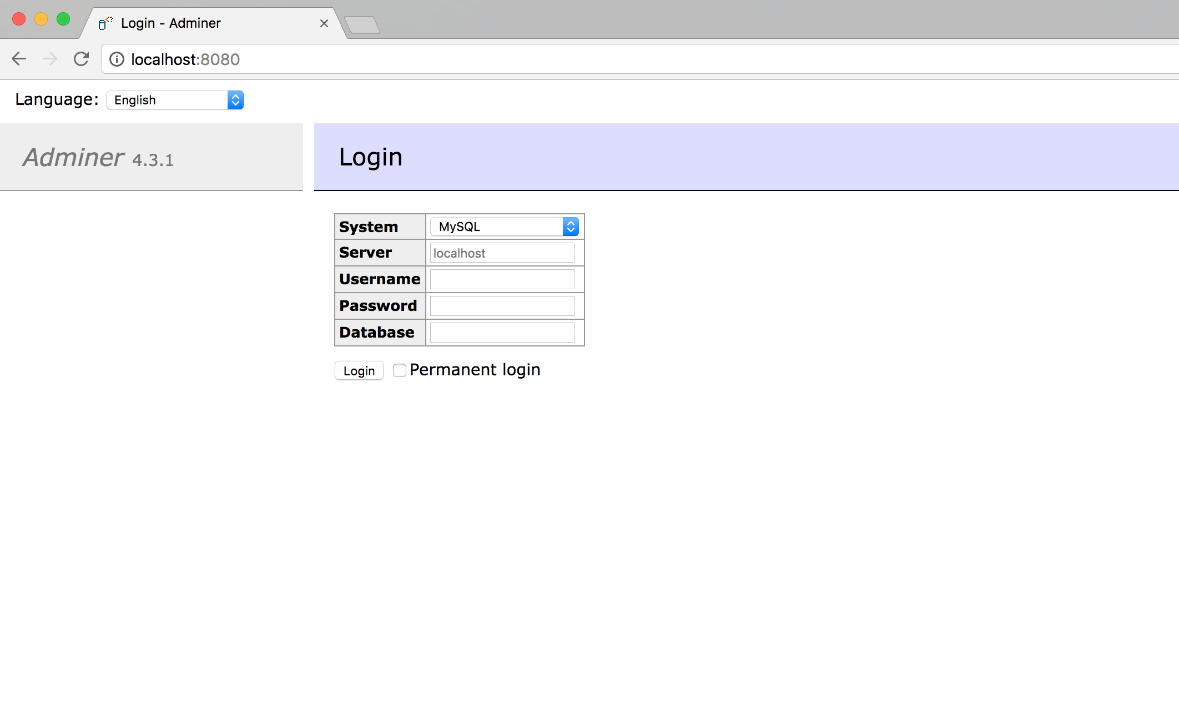Enable the Permanent login checkbox
1179x724 pixels.
[399, 370]
